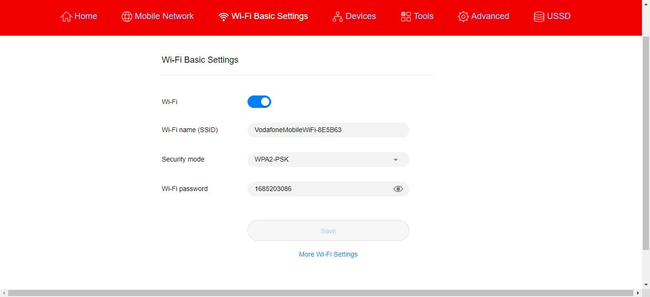The width and height of the screenshot is (650, 297).
Task: Click the Devices network-tree icon
Action: [x=337, y=17]
